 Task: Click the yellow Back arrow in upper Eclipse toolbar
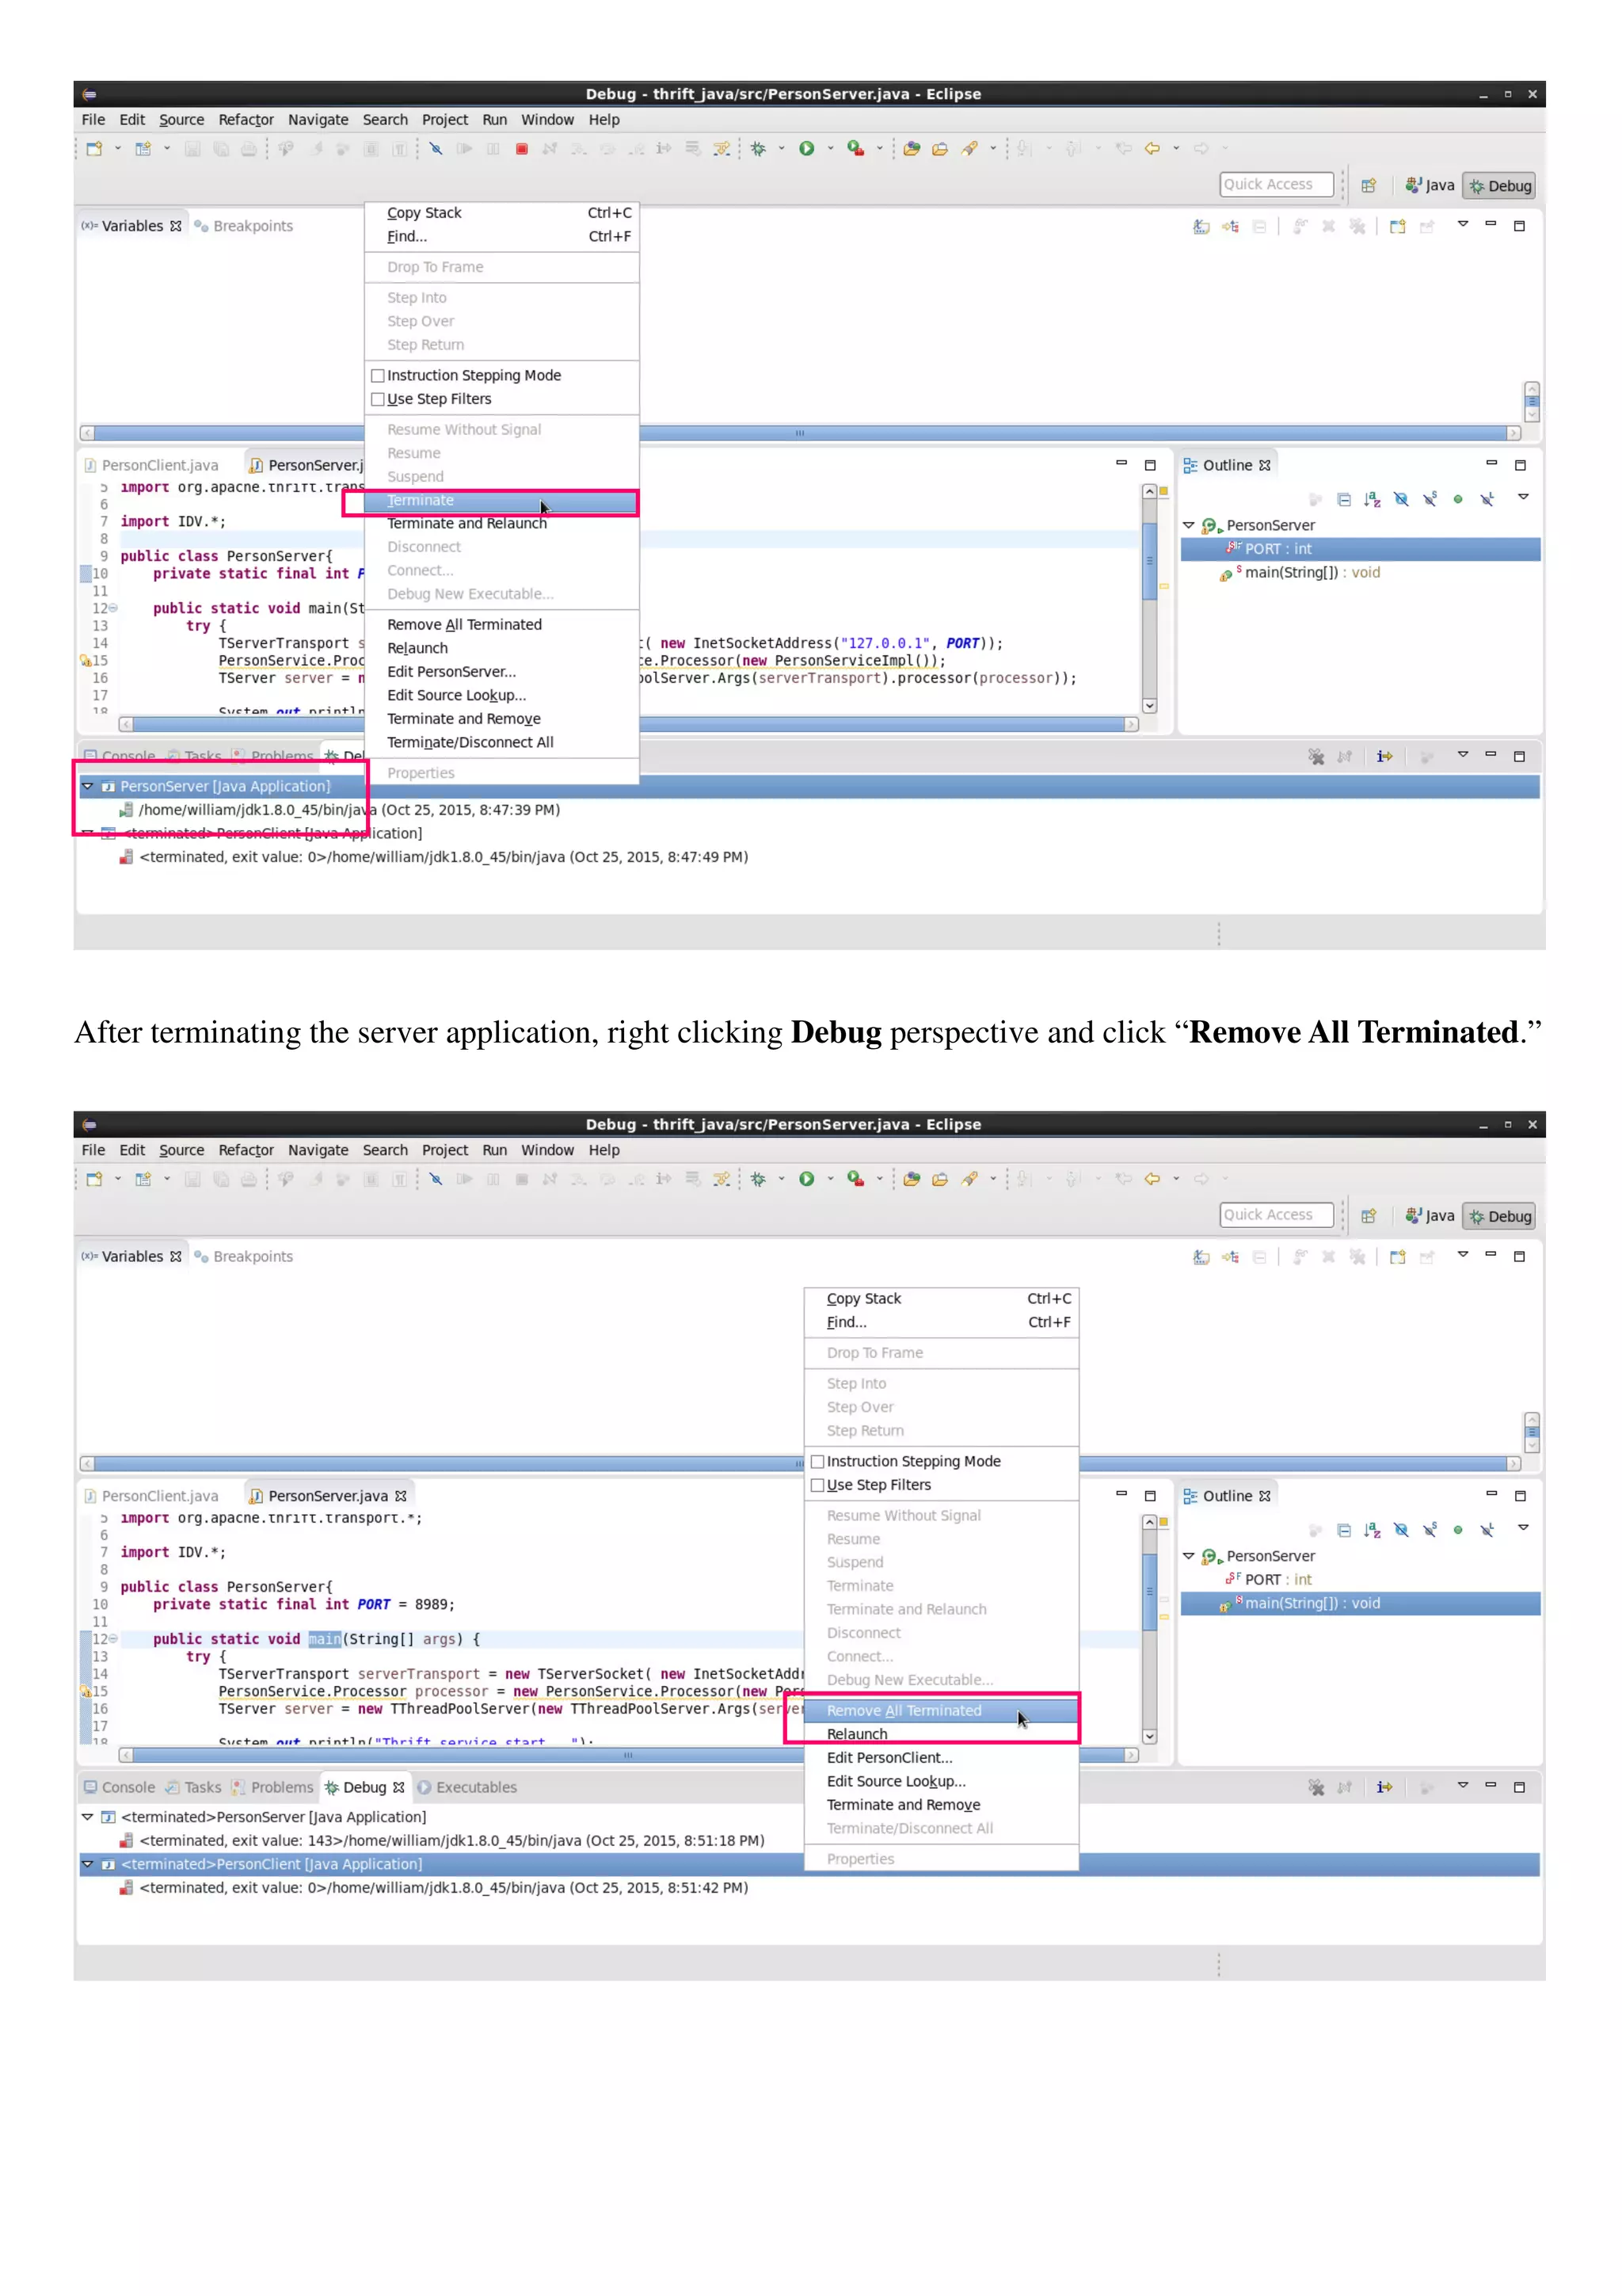coord(1152,148)
